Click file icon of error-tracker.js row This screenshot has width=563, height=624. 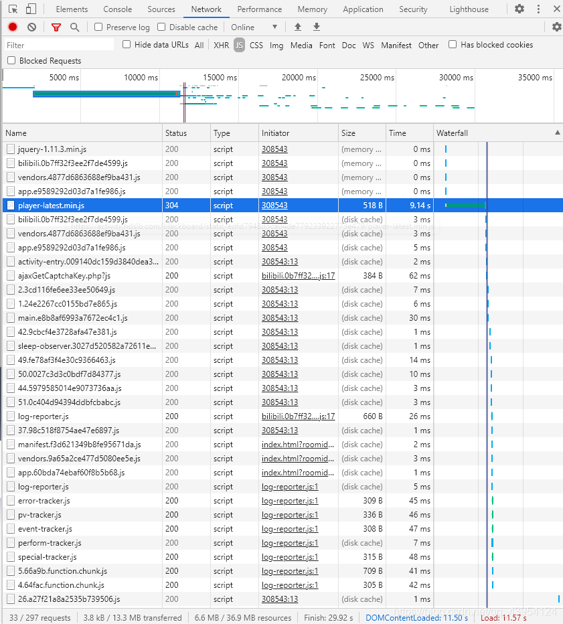[11, 501]
